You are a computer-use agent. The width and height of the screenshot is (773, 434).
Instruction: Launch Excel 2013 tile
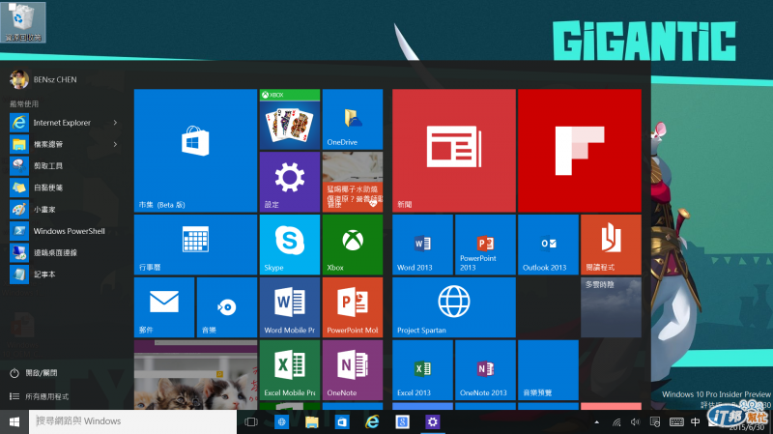pyautogui.click(x=422, y=370)
